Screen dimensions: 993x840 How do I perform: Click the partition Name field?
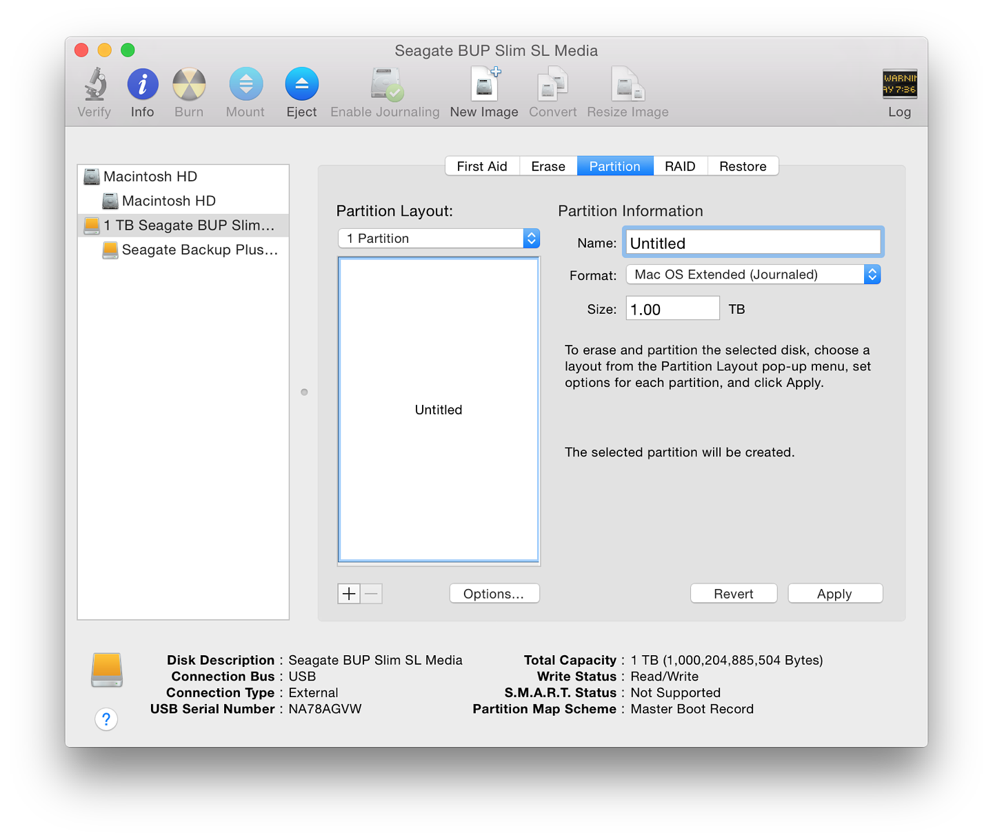(x=753, y=243)
